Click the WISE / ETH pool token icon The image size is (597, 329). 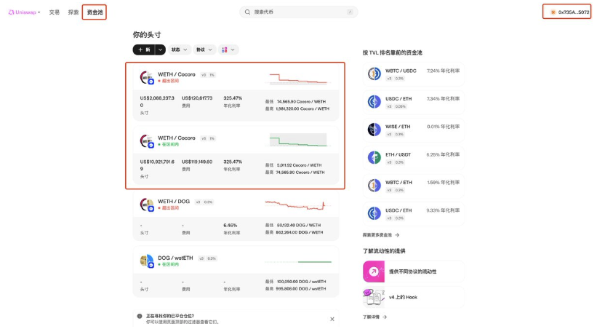374,130
